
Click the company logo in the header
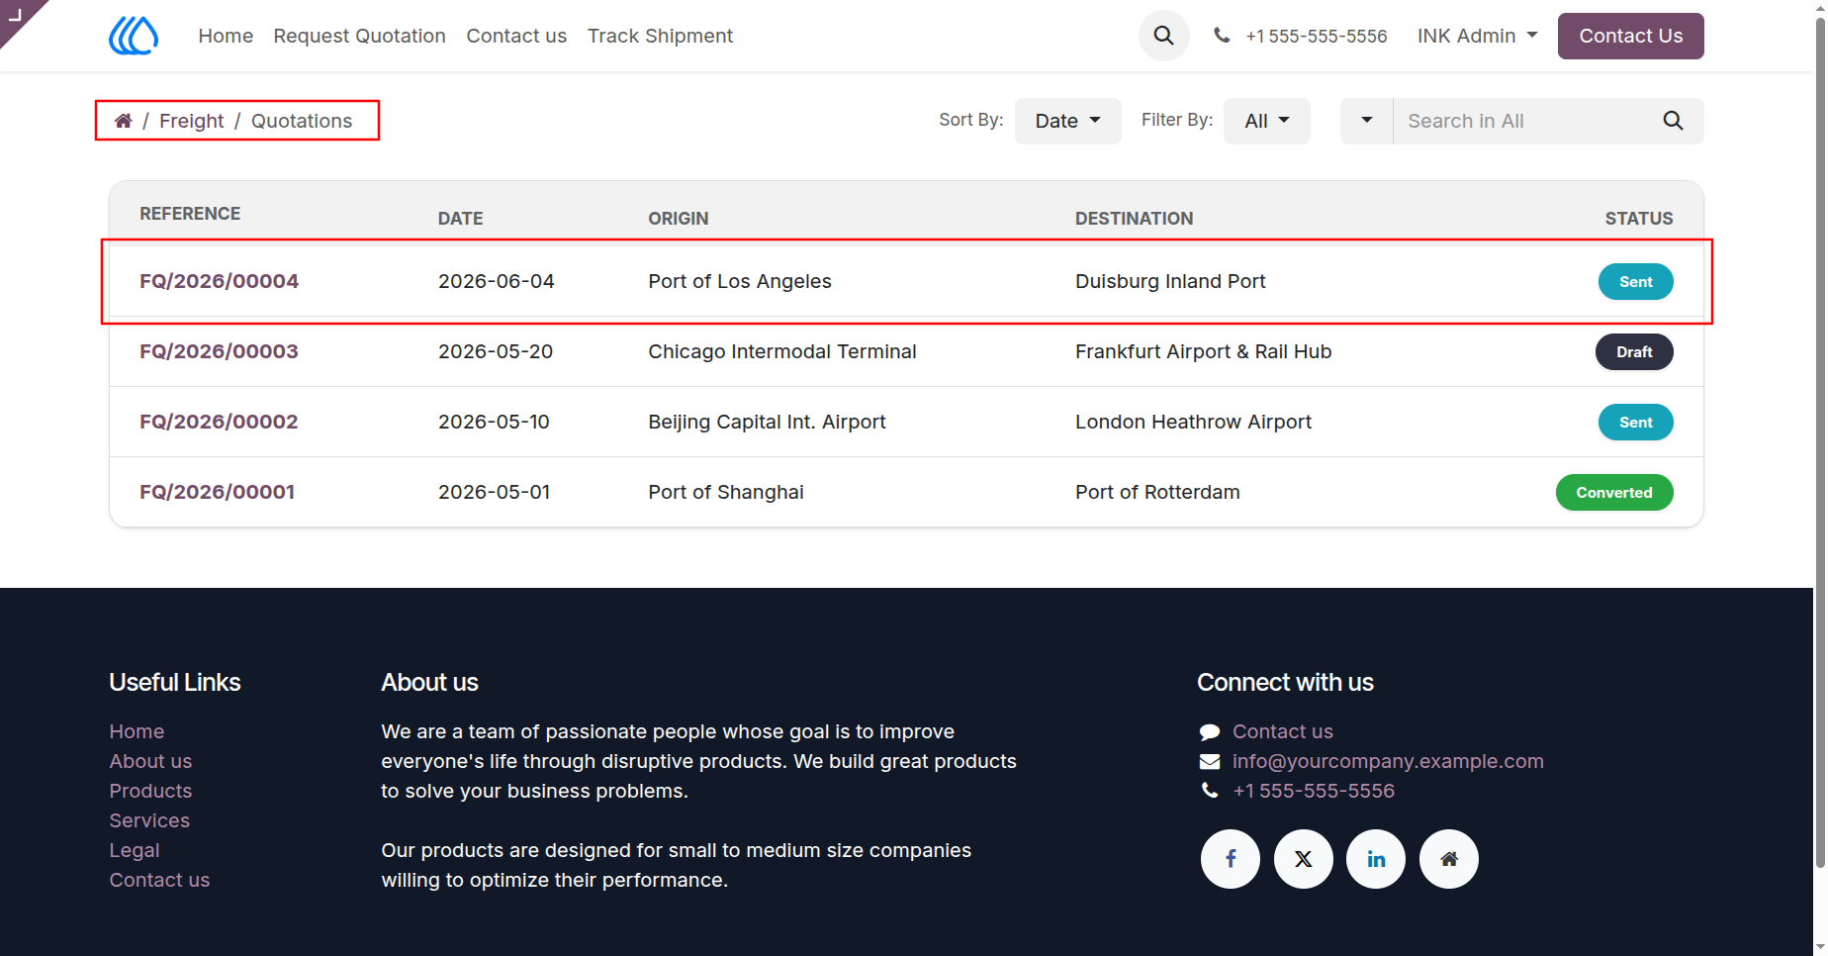point(134,36)
